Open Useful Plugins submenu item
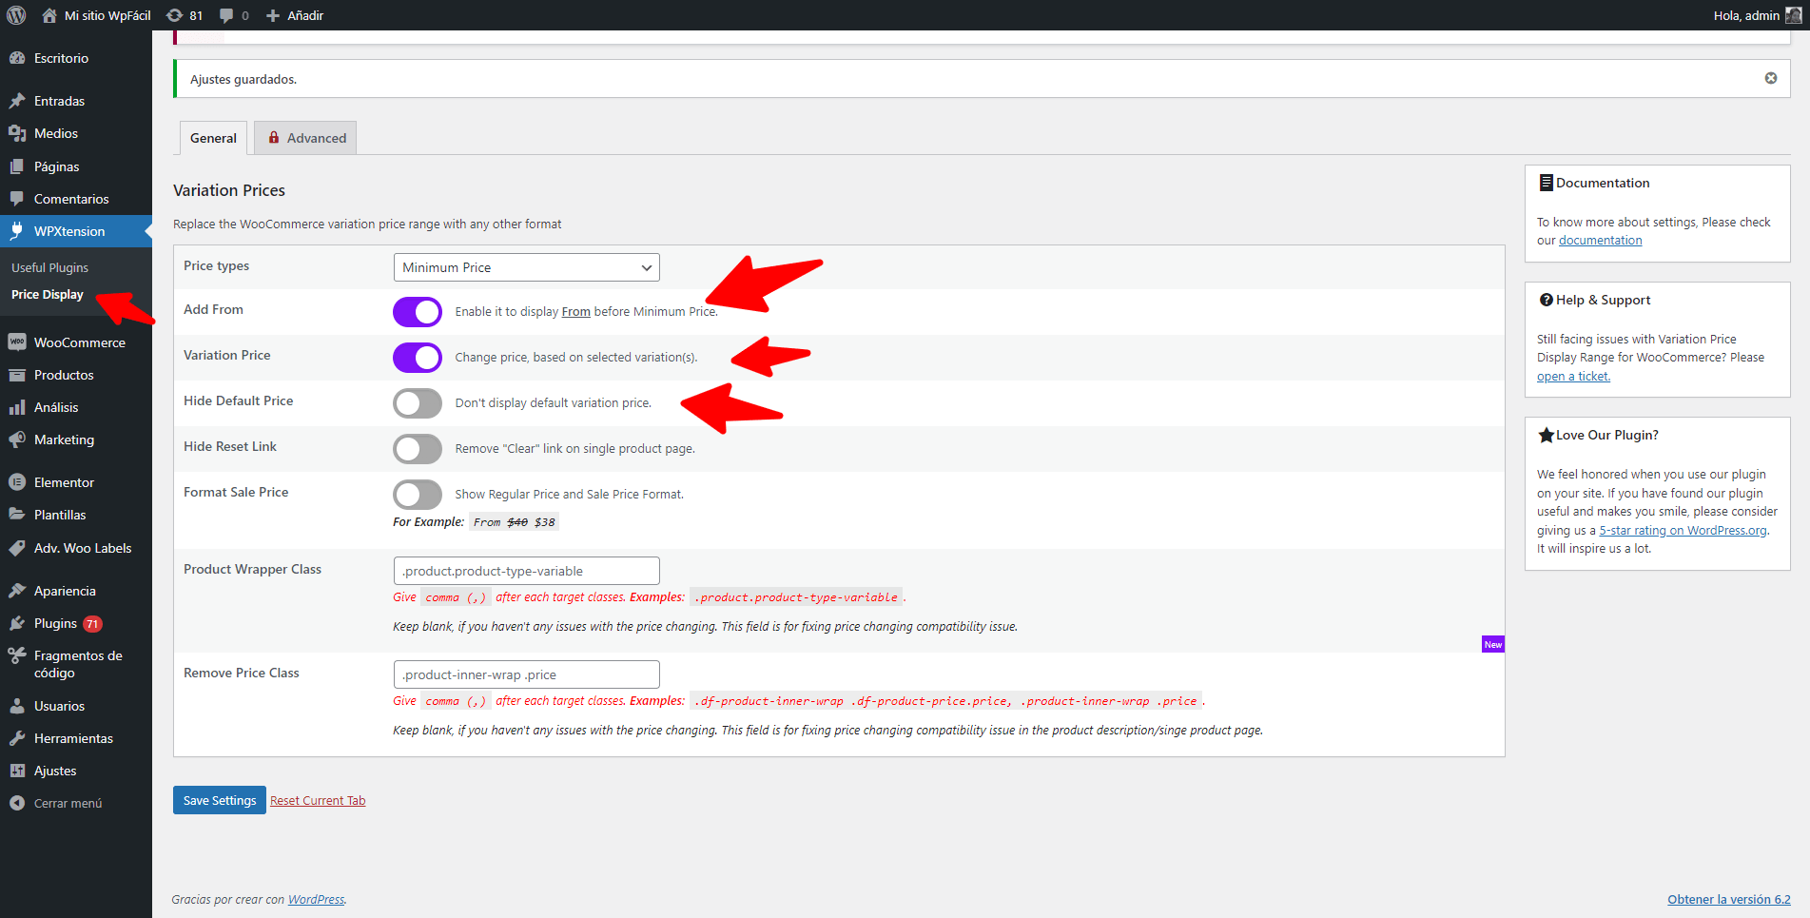 [49, 267]
